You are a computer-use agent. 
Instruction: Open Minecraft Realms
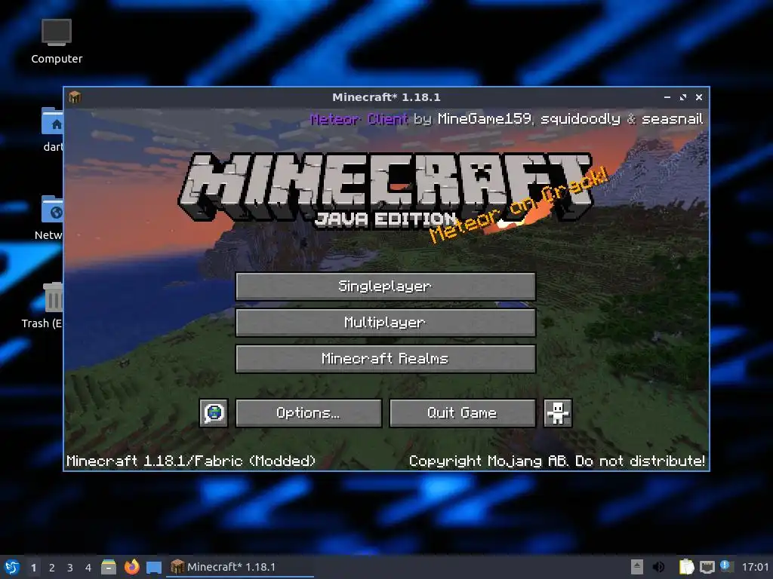click(386, 358)
